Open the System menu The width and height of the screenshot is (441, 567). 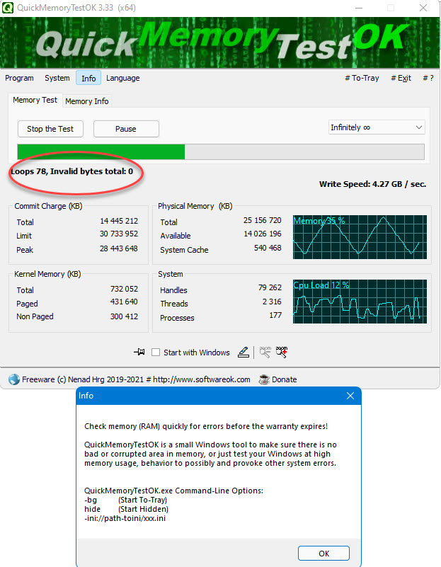coord(57,78)
